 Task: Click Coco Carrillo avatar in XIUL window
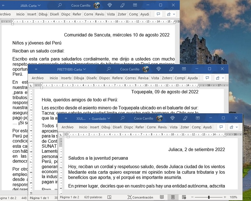160,118
